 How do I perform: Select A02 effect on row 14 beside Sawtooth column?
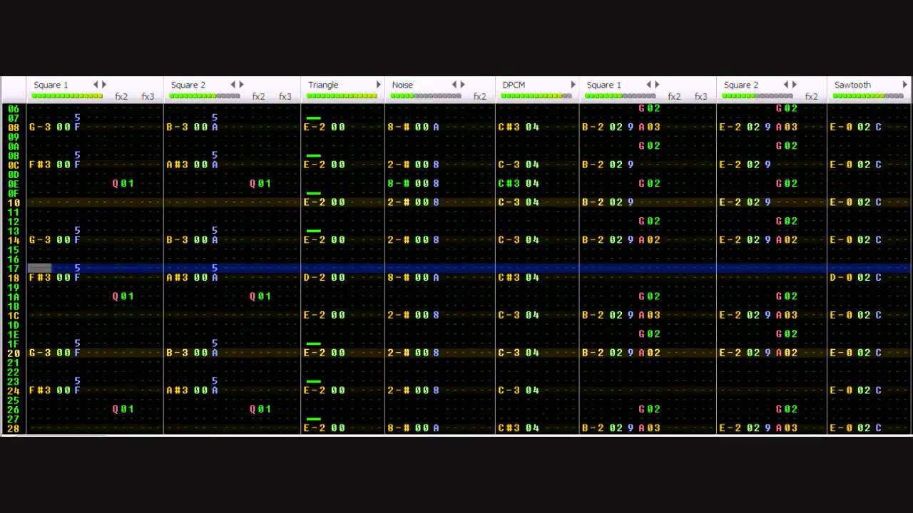787,240
